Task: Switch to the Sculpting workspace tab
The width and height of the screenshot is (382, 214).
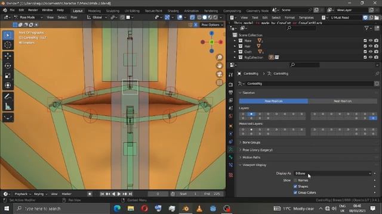Action: point(113,11)
